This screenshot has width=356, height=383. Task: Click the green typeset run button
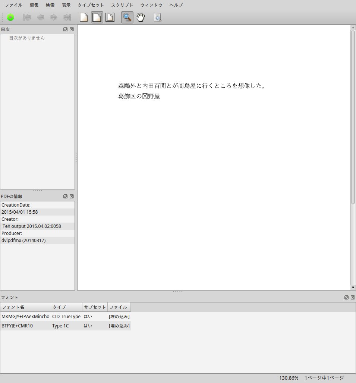(10, 18)
